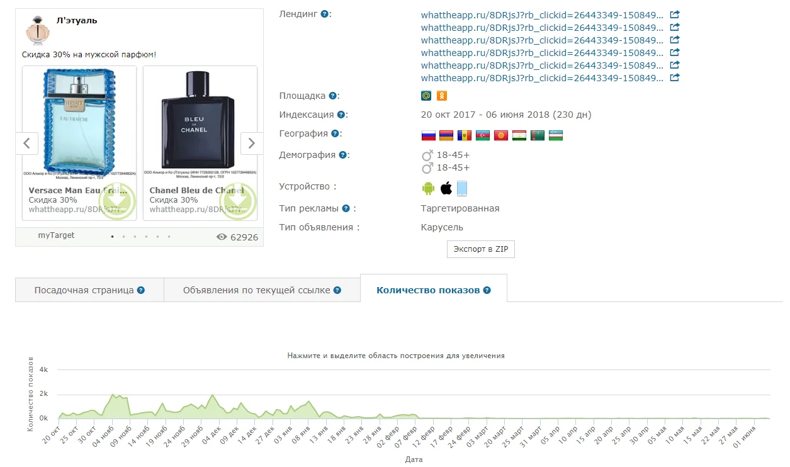Click the Дата axis title
790x467 pixels.
click(414, 459)
